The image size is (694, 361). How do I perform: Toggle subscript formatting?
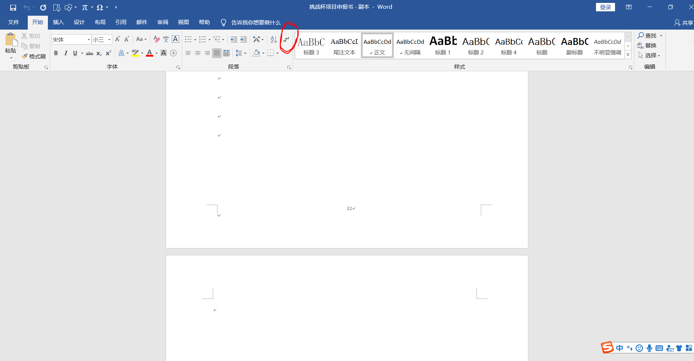point(99,53)
